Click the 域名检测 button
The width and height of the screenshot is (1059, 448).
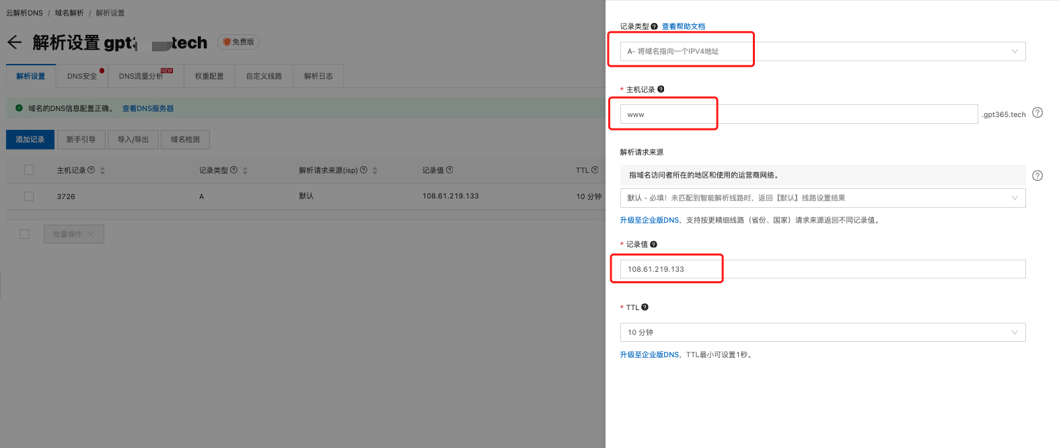tap(185, 139)
